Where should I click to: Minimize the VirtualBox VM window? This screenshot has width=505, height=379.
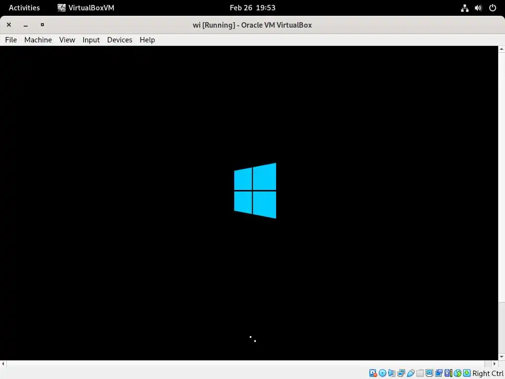(26, 25)
